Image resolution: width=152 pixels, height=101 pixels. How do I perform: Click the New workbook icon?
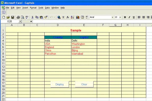pos(4,17)
